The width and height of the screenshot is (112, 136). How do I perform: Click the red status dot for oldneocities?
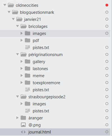point(107,5)
